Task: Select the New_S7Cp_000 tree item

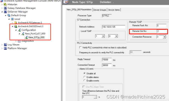Action: point(36,37)
